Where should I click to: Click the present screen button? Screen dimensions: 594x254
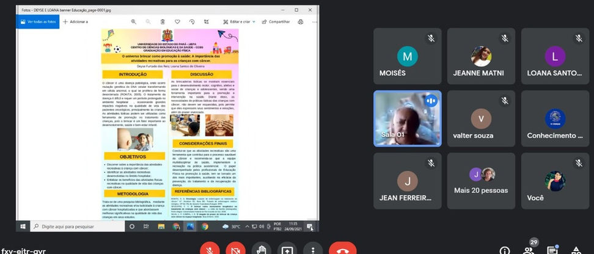click(287, 250)
